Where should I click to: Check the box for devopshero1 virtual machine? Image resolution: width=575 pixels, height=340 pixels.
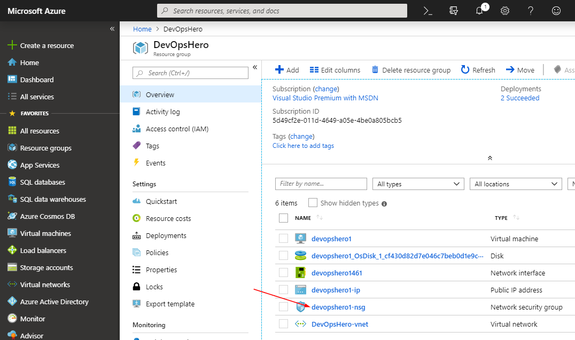283,239
